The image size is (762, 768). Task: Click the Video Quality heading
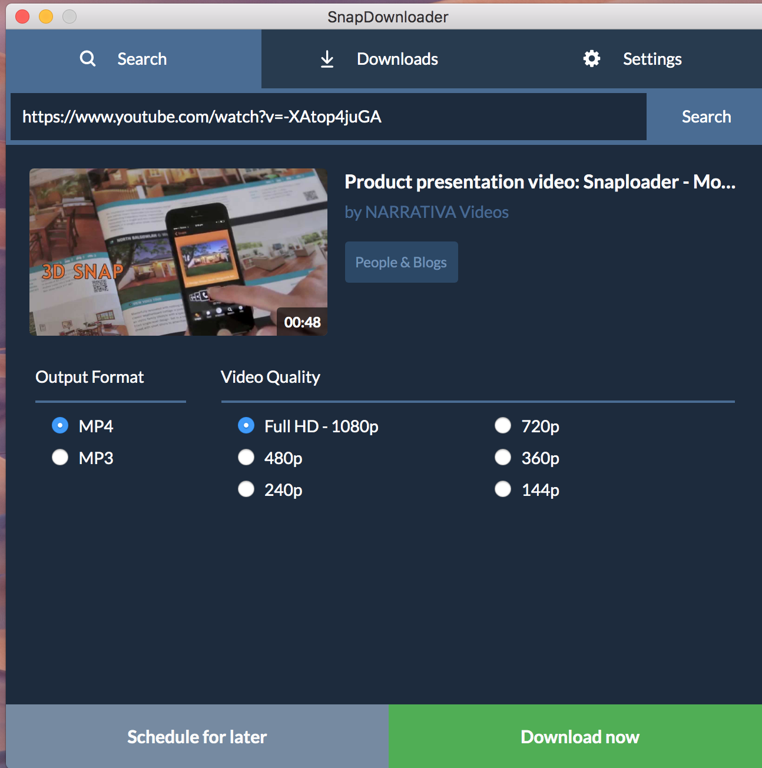pos(270,377)
